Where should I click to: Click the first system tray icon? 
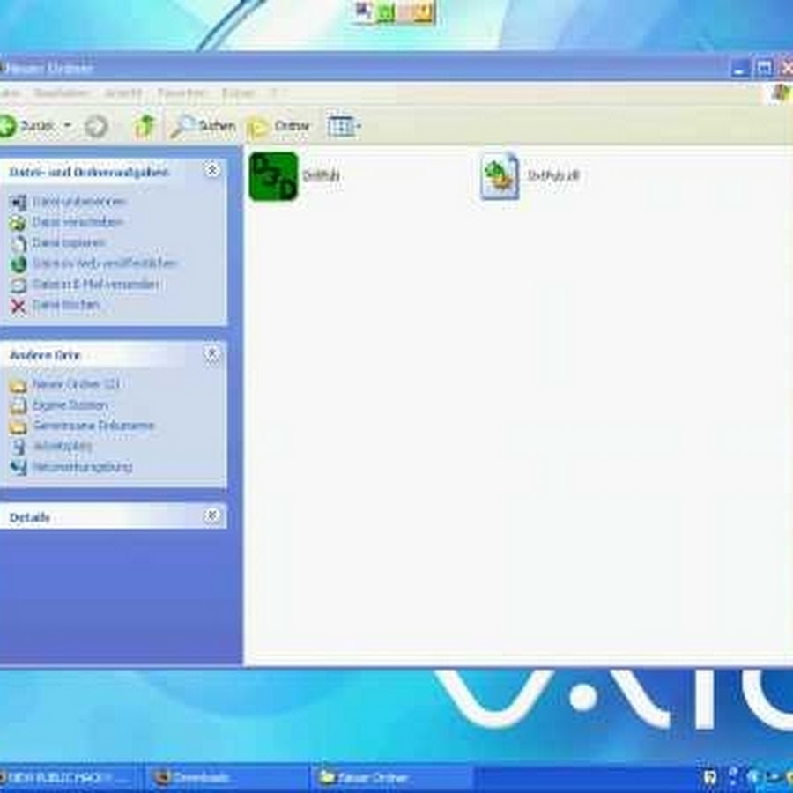(710, 777)
